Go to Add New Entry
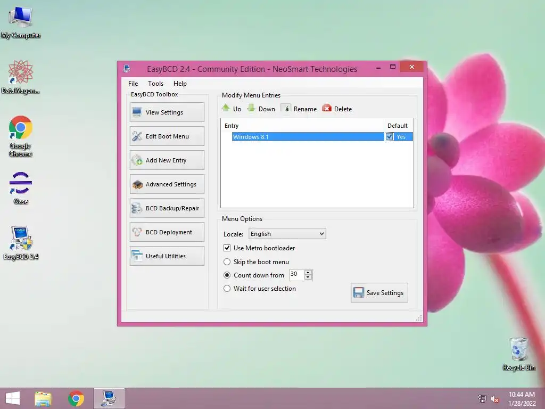The height and width of the screenshot is (409, 545). pyautogui.click(x=167, y=160)
